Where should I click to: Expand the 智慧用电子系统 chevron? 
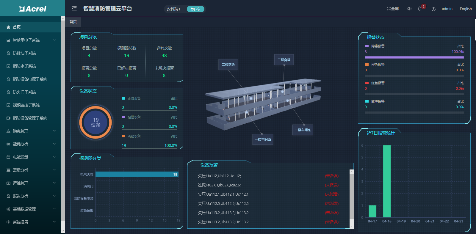tap(54, 40)
